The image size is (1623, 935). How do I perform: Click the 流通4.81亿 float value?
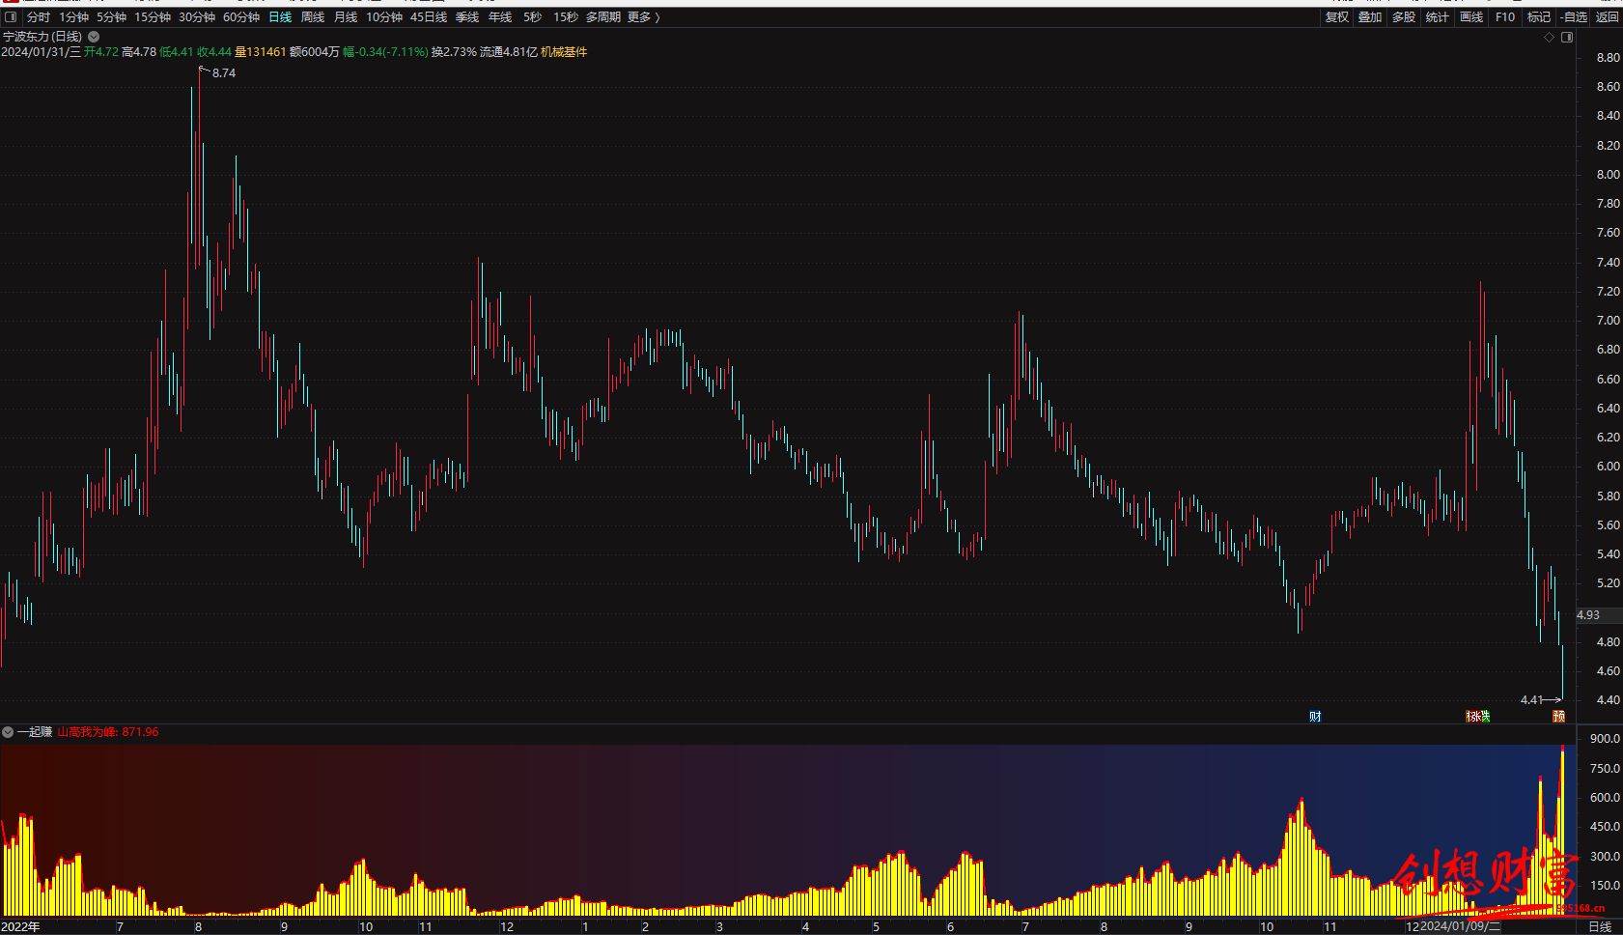(509, 52)
